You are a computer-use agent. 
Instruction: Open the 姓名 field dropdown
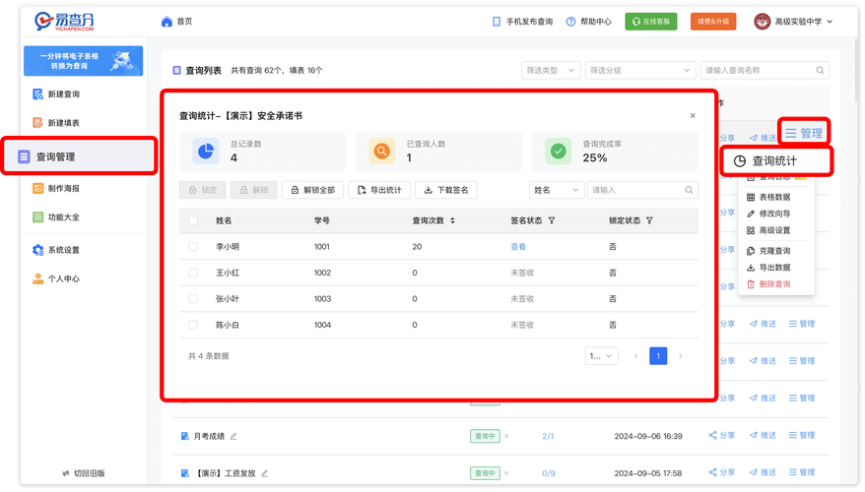pos(557,190)
